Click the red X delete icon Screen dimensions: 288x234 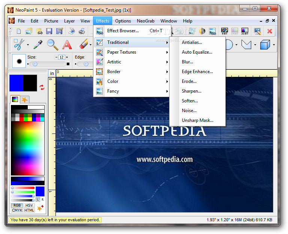pos(270,31)
